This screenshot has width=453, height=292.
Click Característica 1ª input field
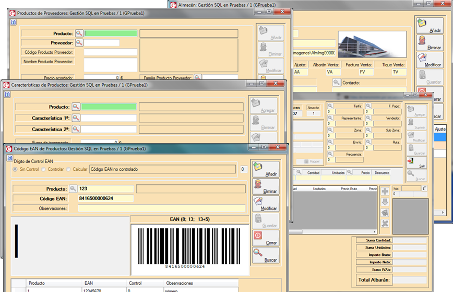[109, 118]
